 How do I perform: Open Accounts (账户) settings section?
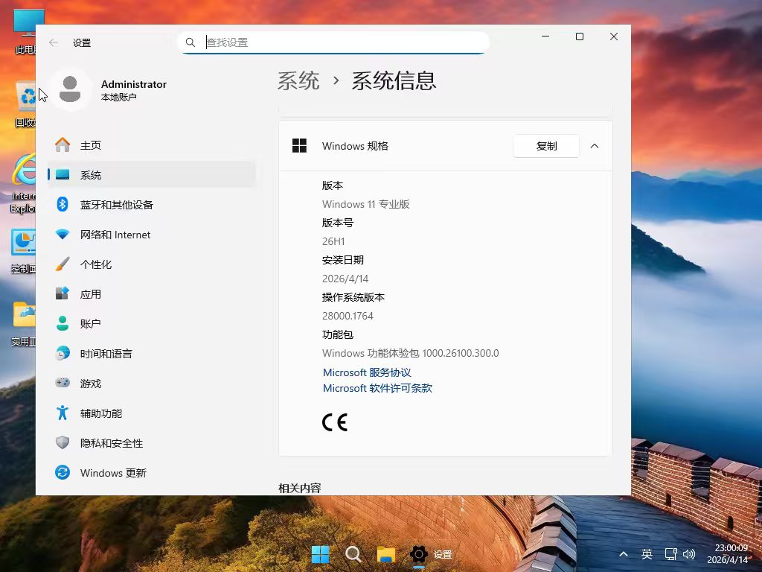coord(90,324)
